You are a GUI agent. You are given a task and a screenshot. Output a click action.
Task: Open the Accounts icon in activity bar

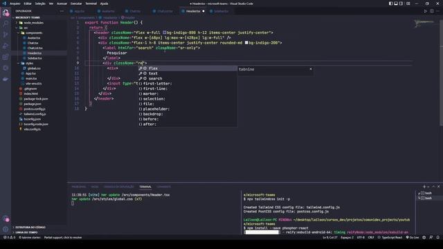(6, 219)
